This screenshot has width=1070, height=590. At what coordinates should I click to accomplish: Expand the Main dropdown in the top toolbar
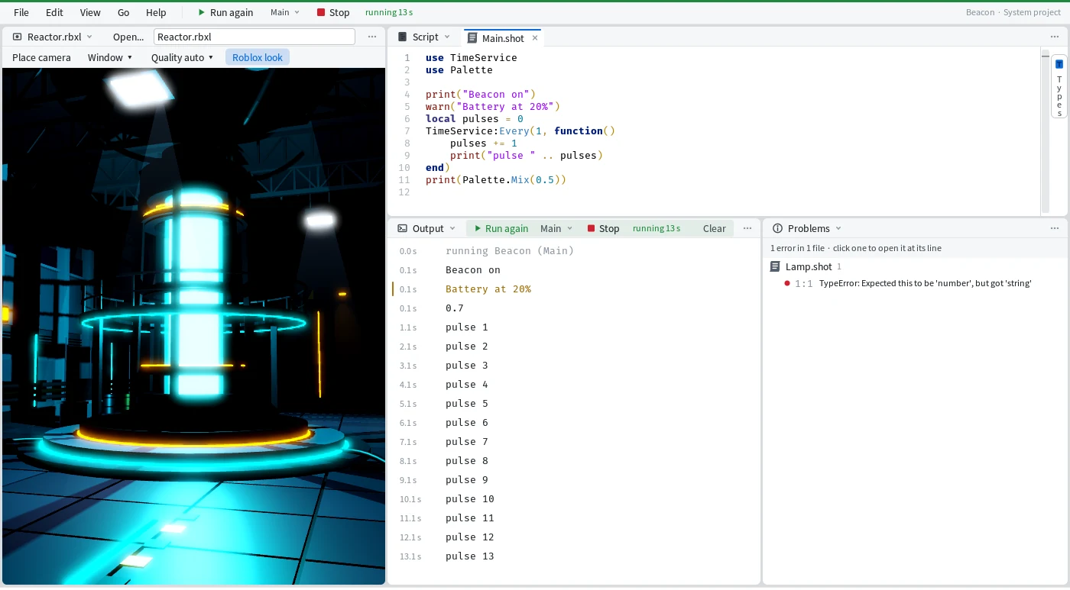tap(285, 12)
